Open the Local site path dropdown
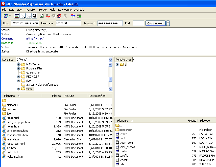Image resolution: width=216 pixels, height=167 pixels. click(x=110, y=60)
